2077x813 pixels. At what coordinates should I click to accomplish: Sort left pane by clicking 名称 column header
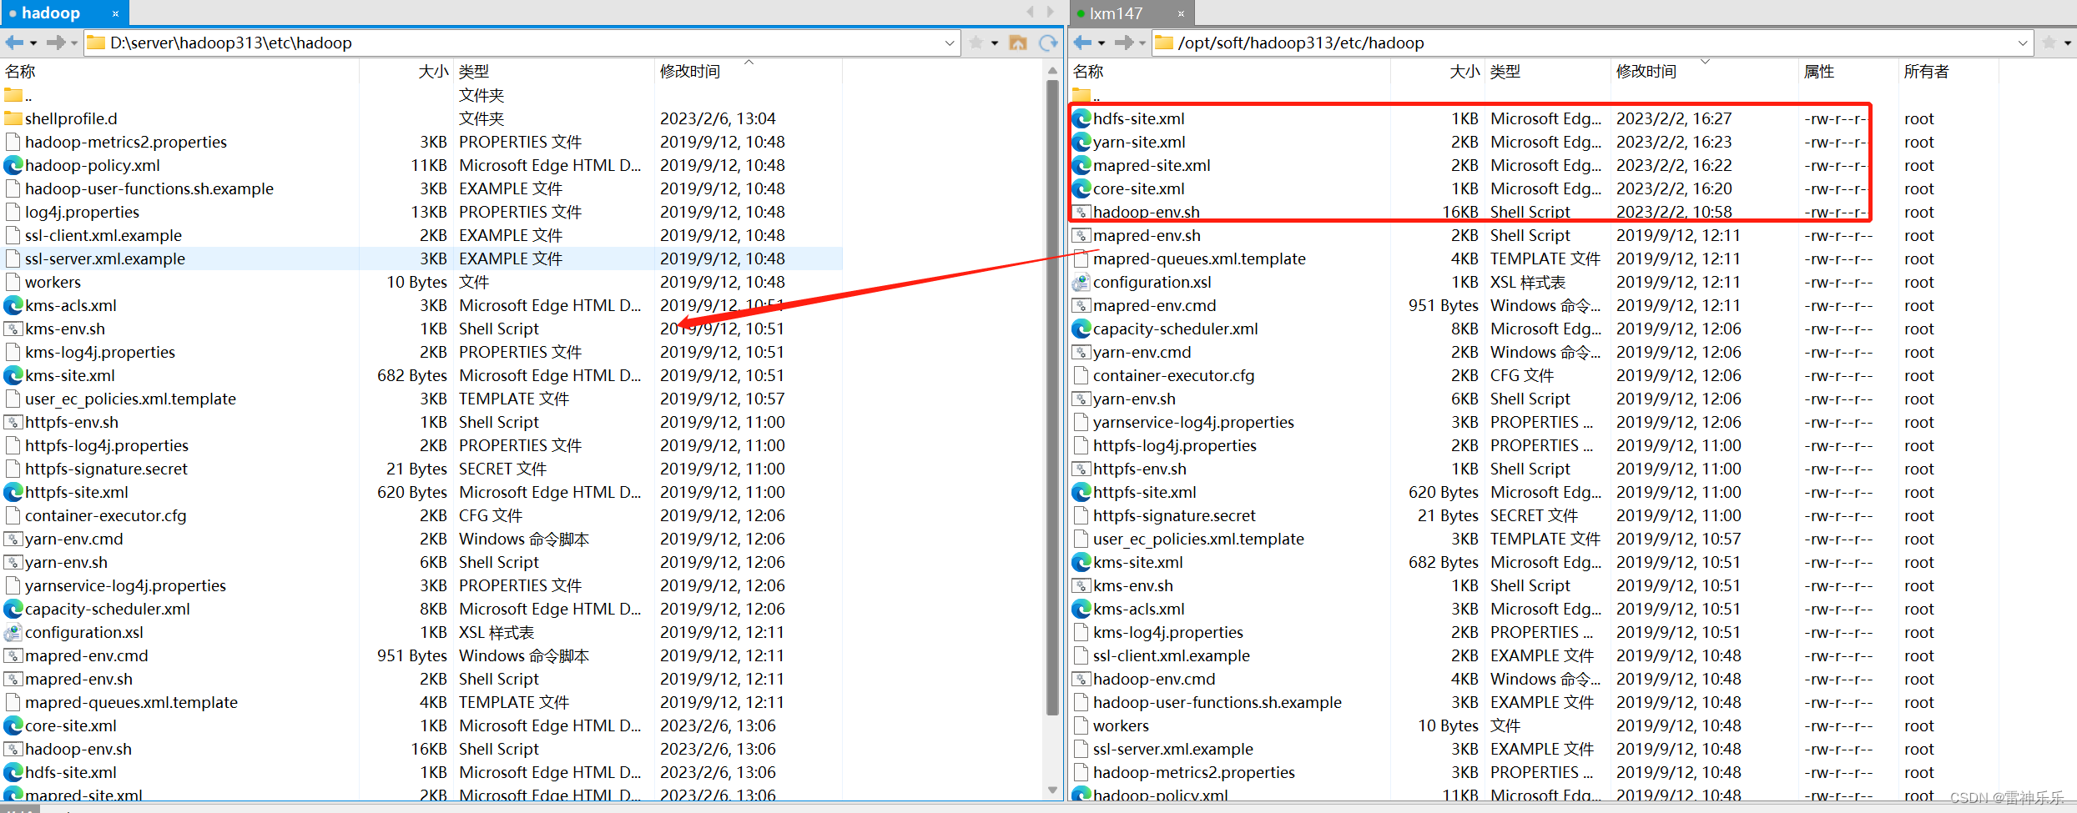pos(21,71)
